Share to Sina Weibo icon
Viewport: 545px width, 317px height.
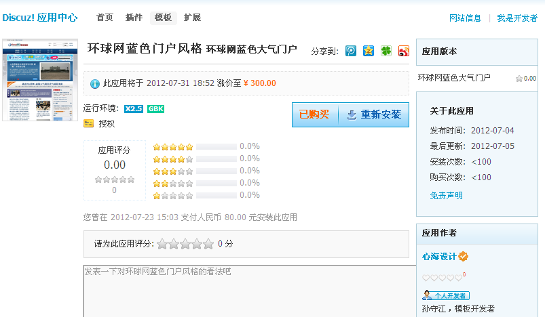click(404, 51)
